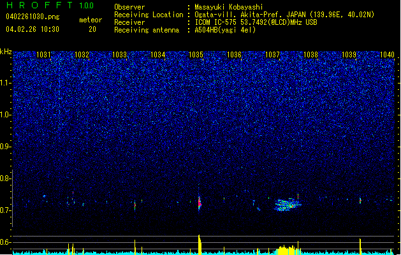401x255 pixels.
Task: Click time marker 1035
Action: pos(196,55)
